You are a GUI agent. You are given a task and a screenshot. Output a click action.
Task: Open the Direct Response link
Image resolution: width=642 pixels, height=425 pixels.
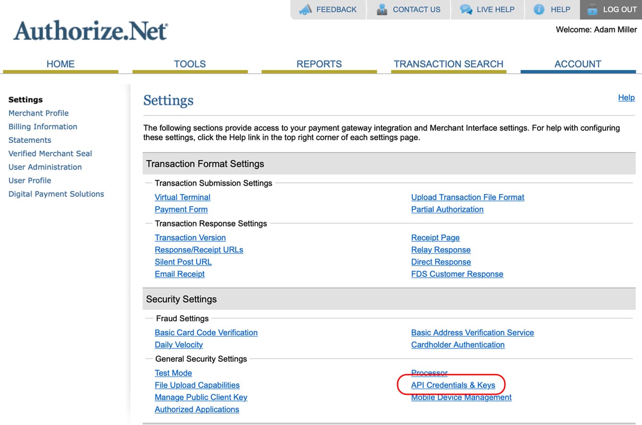coord(441,262)
